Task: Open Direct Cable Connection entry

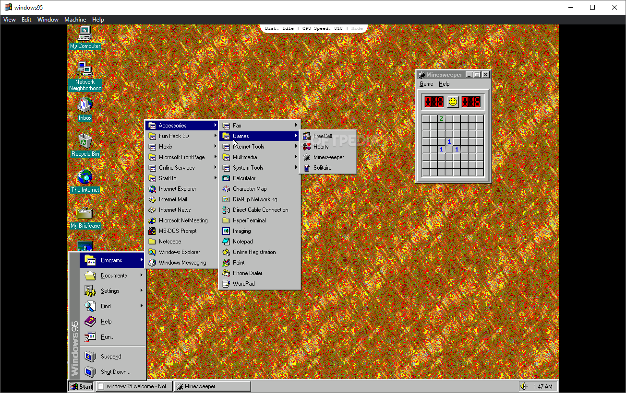Action: (260, 210)
